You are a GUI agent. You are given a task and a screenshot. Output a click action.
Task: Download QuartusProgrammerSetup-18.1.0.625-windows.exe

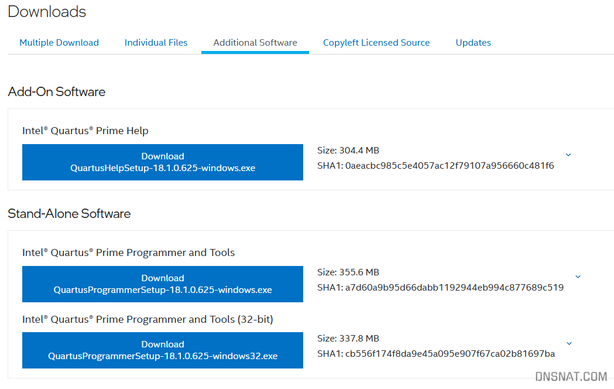pos(163,284)
